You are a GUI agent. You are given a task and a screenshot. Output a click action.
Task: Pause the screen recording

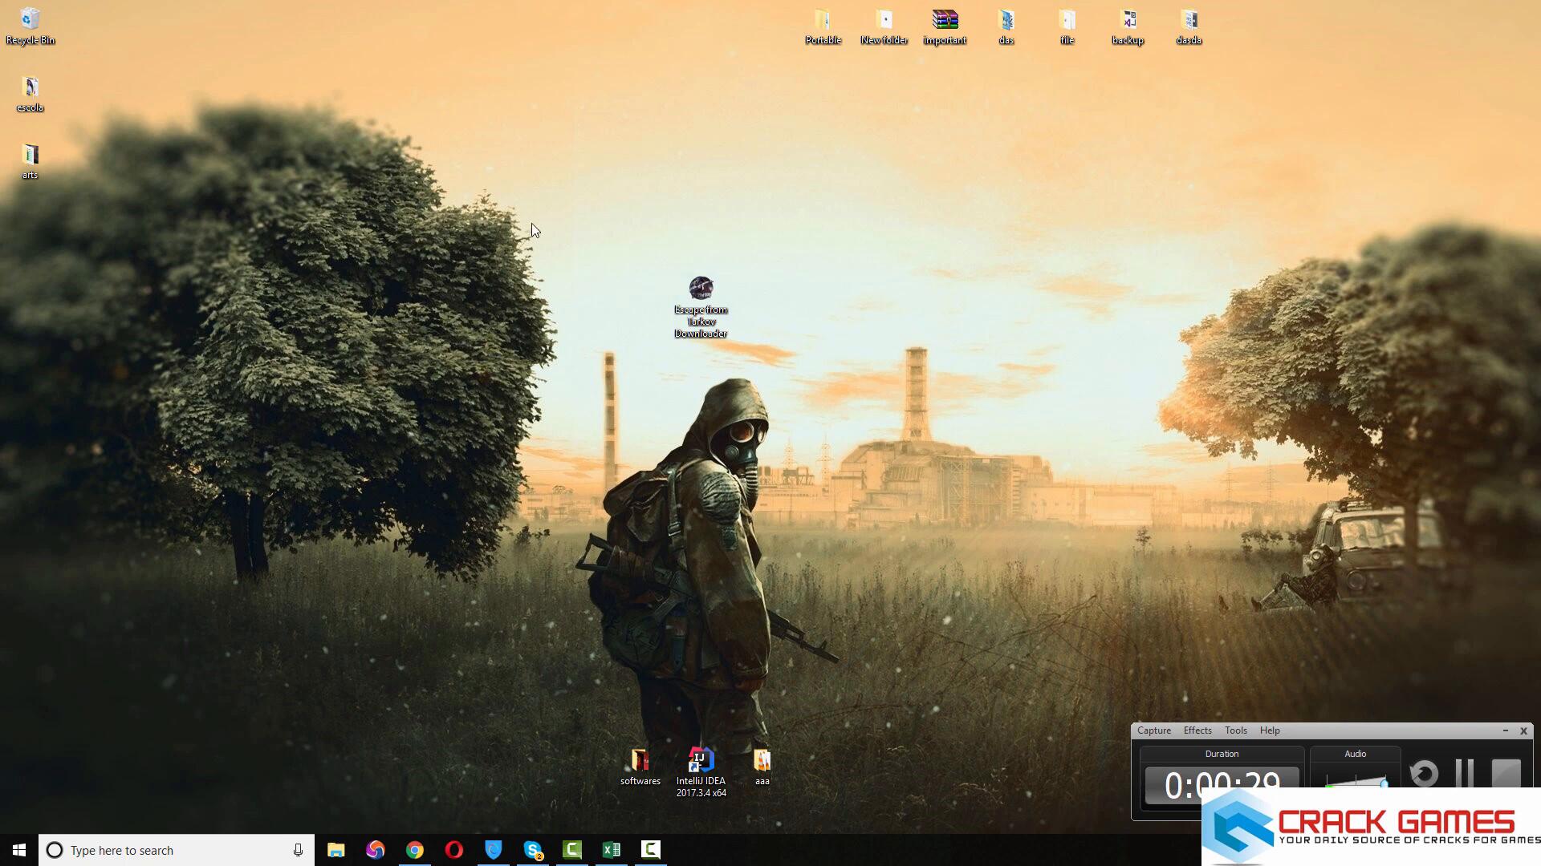(1464, 773)
